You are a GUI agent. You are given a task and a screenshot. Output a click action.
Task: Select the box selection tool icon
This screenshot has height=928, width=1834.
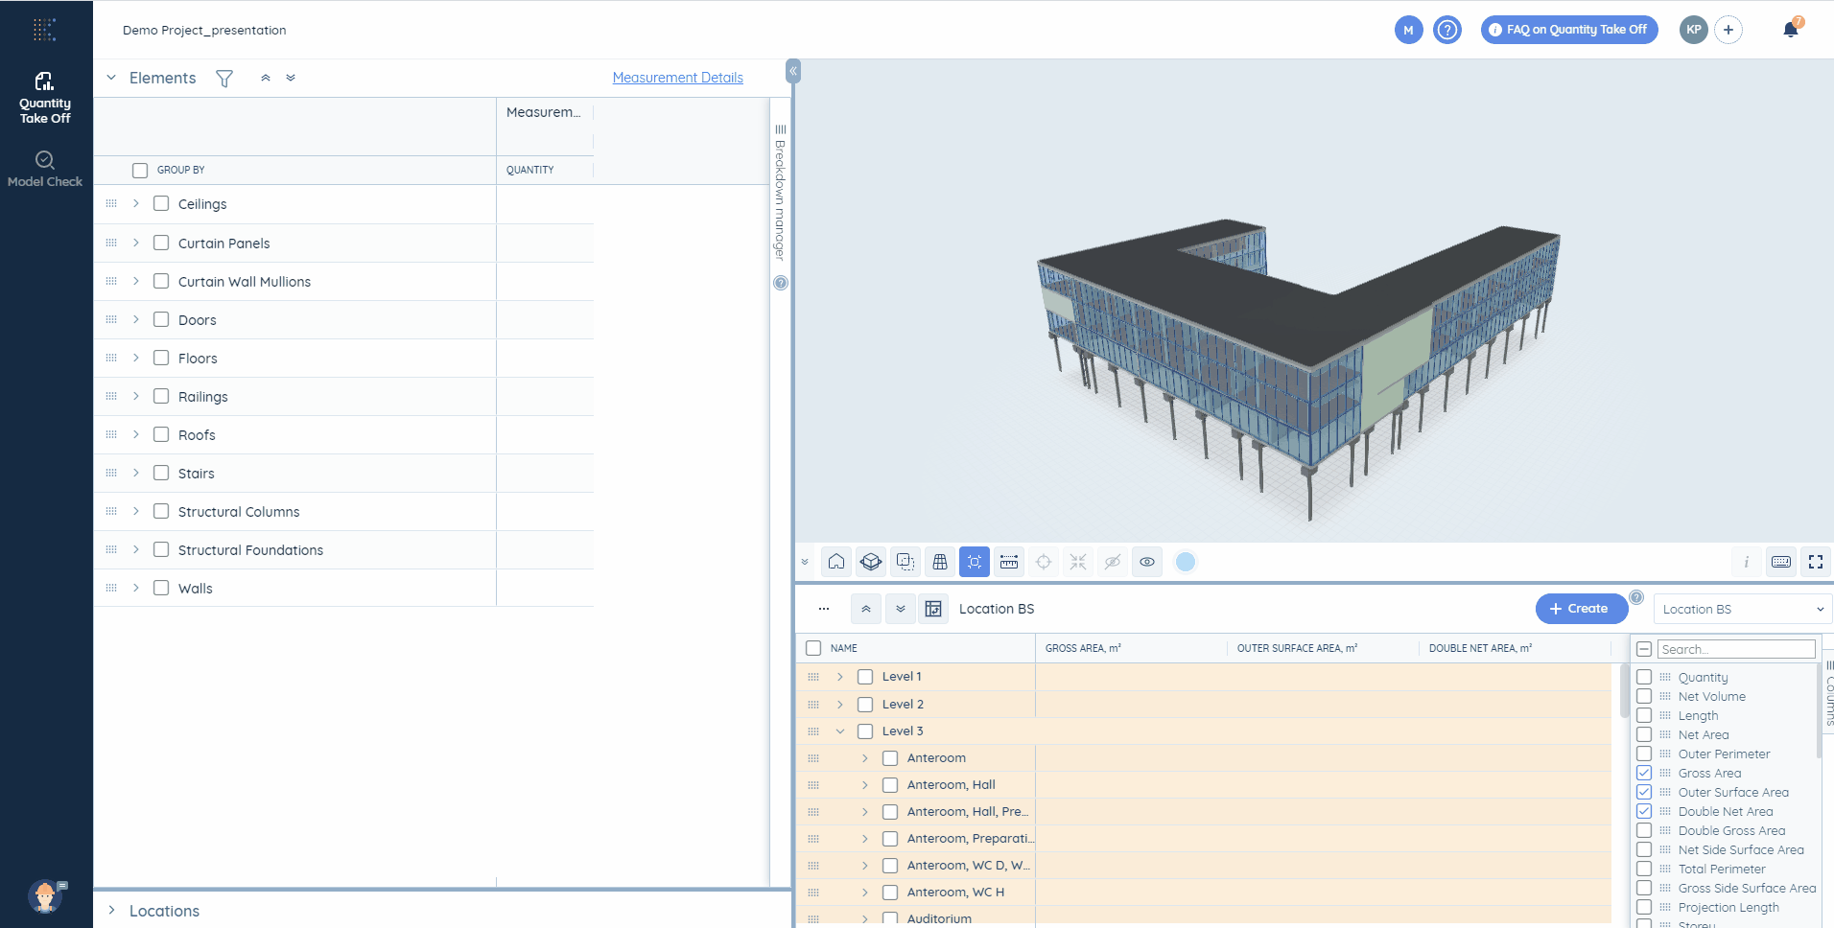(x=905, y=562)
